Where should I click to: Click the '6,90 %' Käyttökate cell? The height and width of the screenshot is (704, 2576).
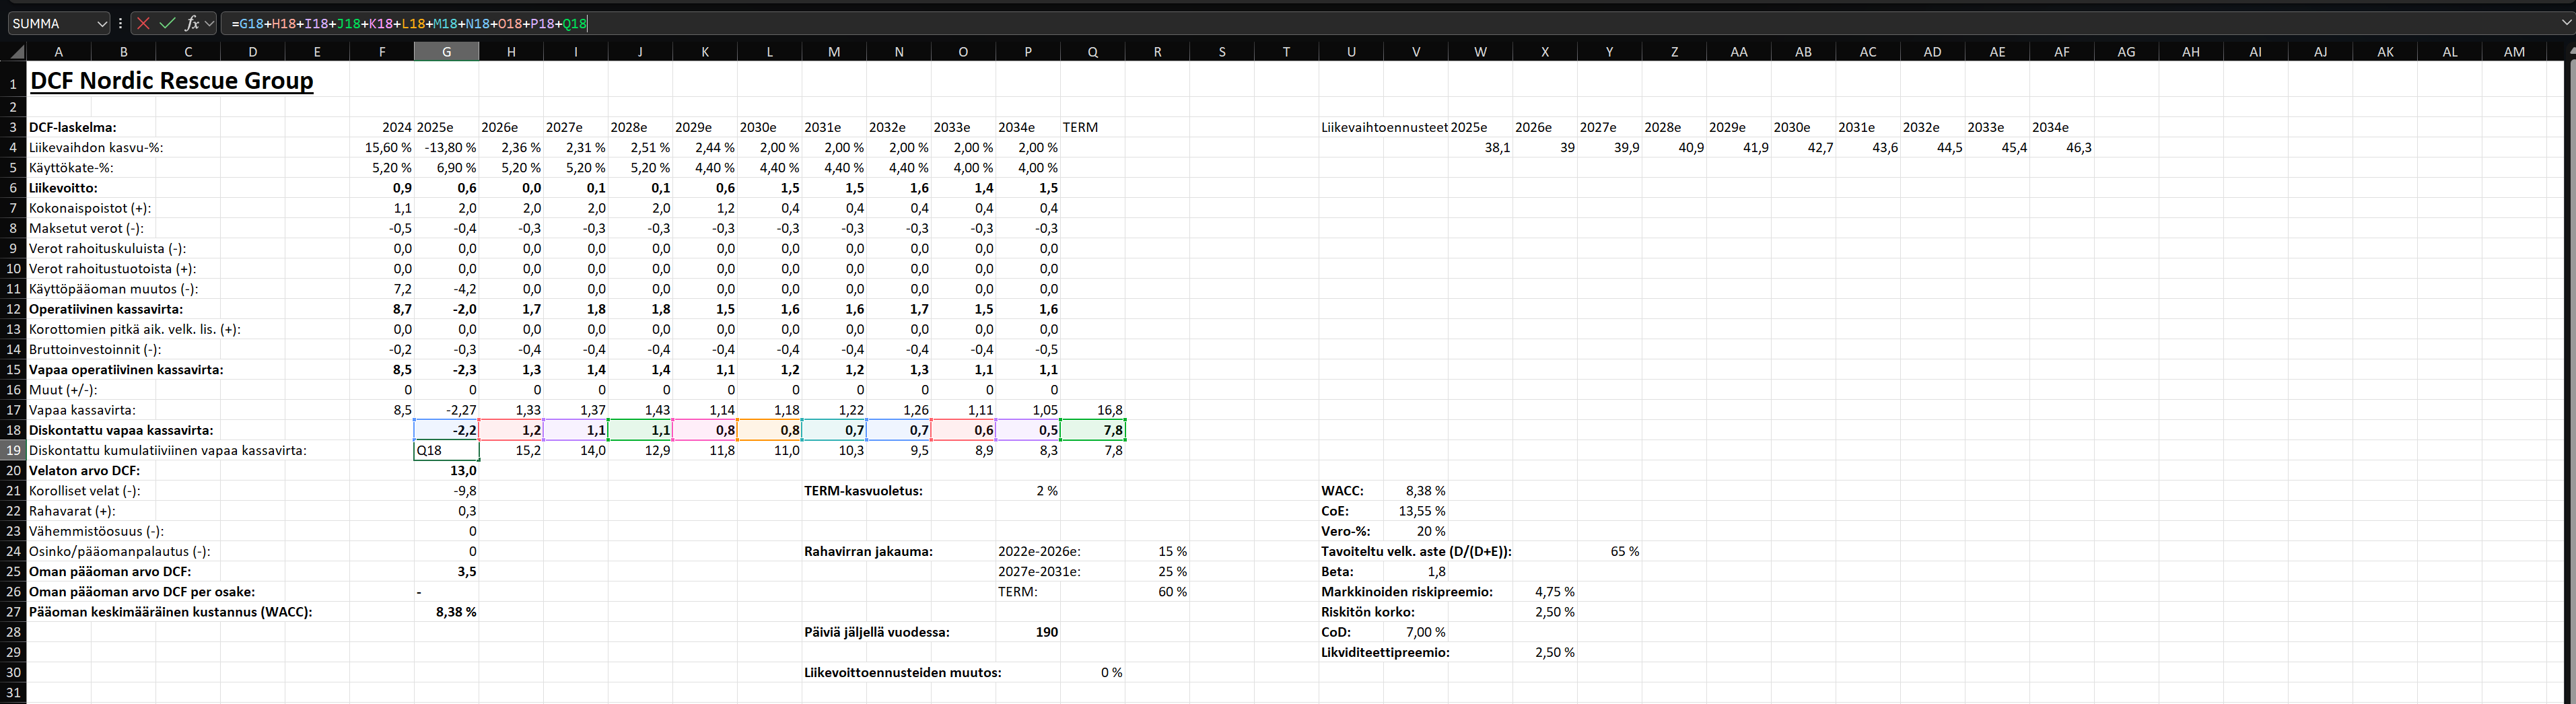[x=446, y=168]
